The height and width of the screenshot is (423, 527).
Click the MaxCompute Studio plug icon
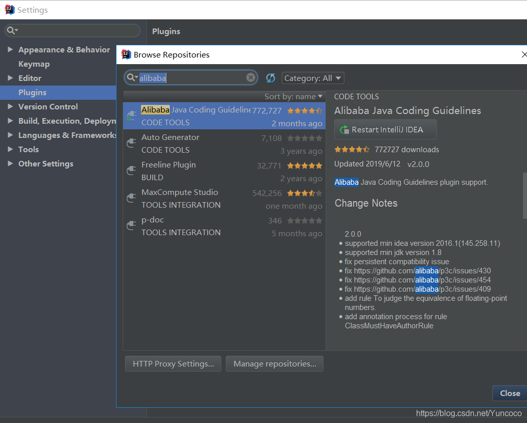131,199
